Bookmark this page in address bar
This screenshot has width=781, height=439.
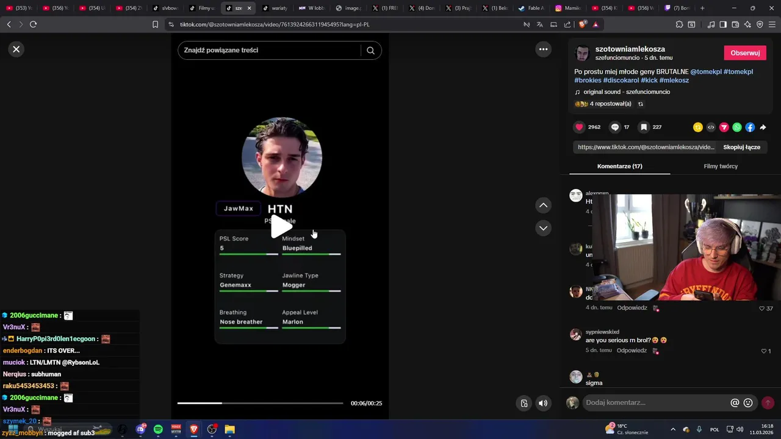coord(155,24)
